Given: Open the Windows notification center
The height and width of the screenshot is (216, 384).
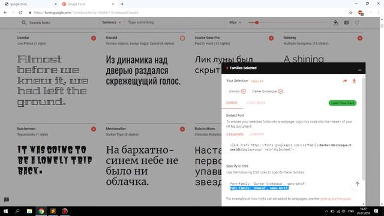Looking at the screenshot, I should pyautogui.click(x=376, y=211).
